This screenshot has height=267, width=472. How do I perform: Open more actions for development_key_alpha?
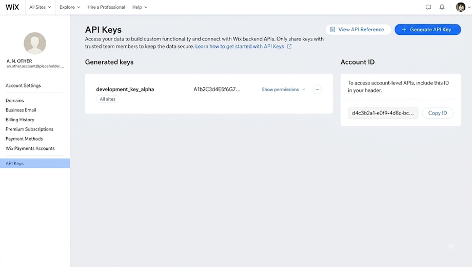click(317, 90)
